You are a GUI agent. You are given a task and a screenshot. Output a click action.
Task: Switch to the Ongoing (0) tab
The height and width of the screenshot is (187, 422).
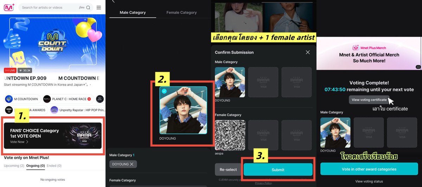36,166
